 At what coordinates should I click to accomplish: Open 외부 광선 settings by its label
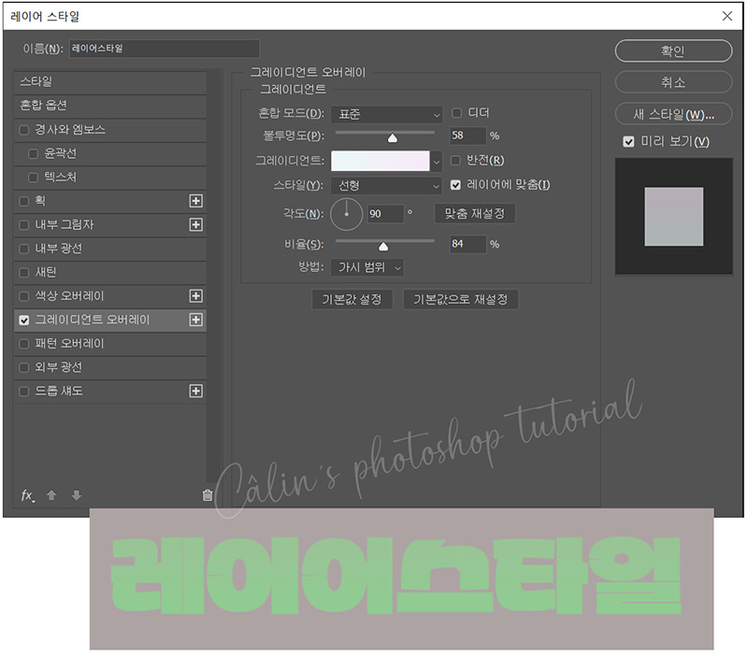[x=59, y=367]
